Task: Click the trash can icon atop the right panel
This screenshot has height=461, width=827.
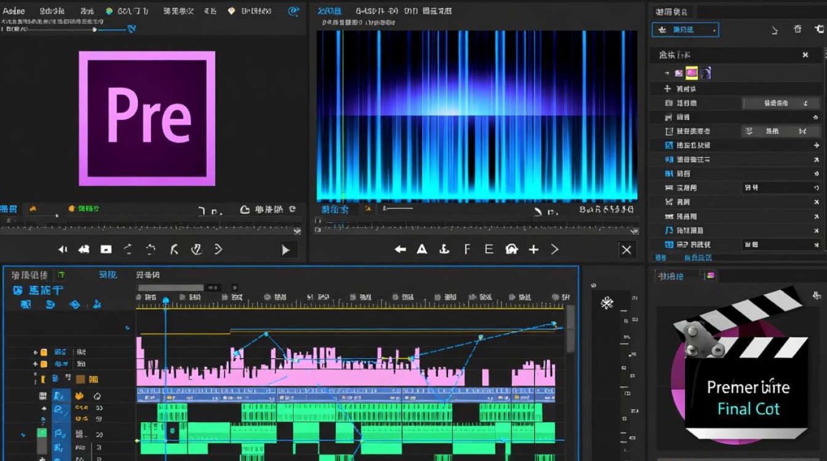Action: 797,29
